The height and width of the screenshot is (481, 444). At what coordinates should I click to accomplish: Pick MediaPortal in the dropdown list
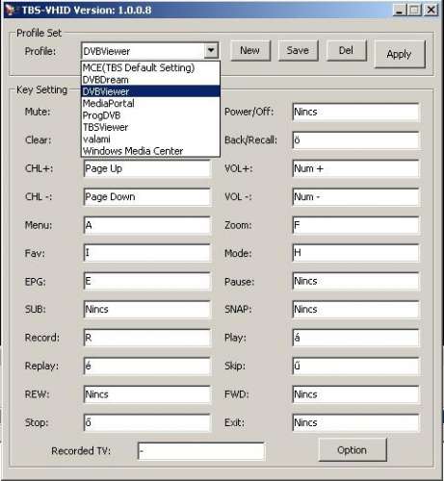(x=150, y=103)
